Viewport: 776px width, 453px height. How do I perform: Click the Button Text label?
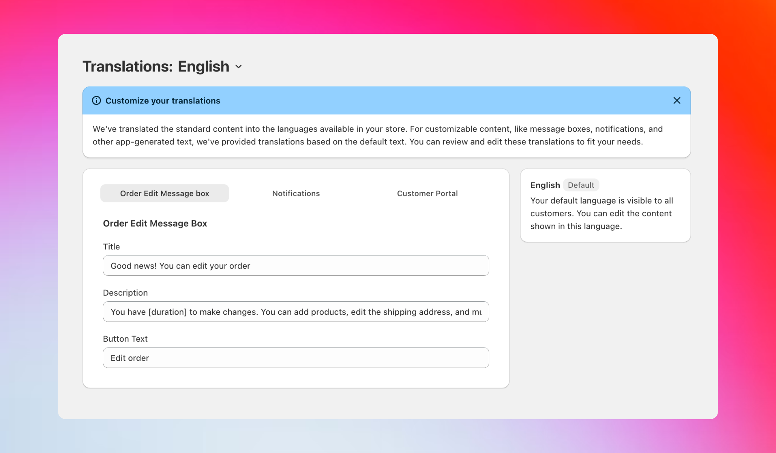[x=125, y=339]
